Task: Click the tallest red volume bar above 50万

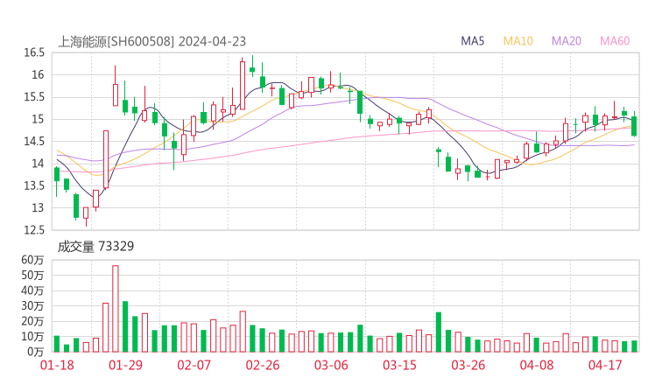Action: pyautogui.click(x=116, y=309)
